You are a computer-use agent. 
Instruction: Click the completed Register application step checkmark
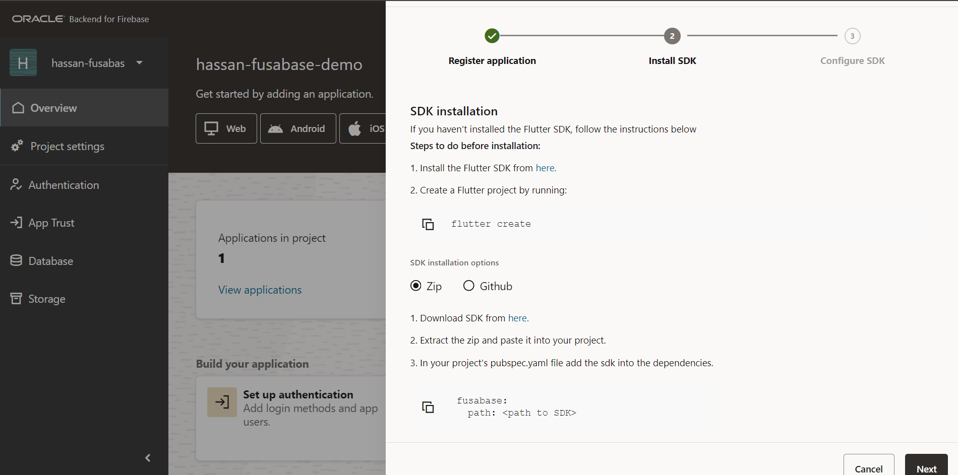[492, 36]
